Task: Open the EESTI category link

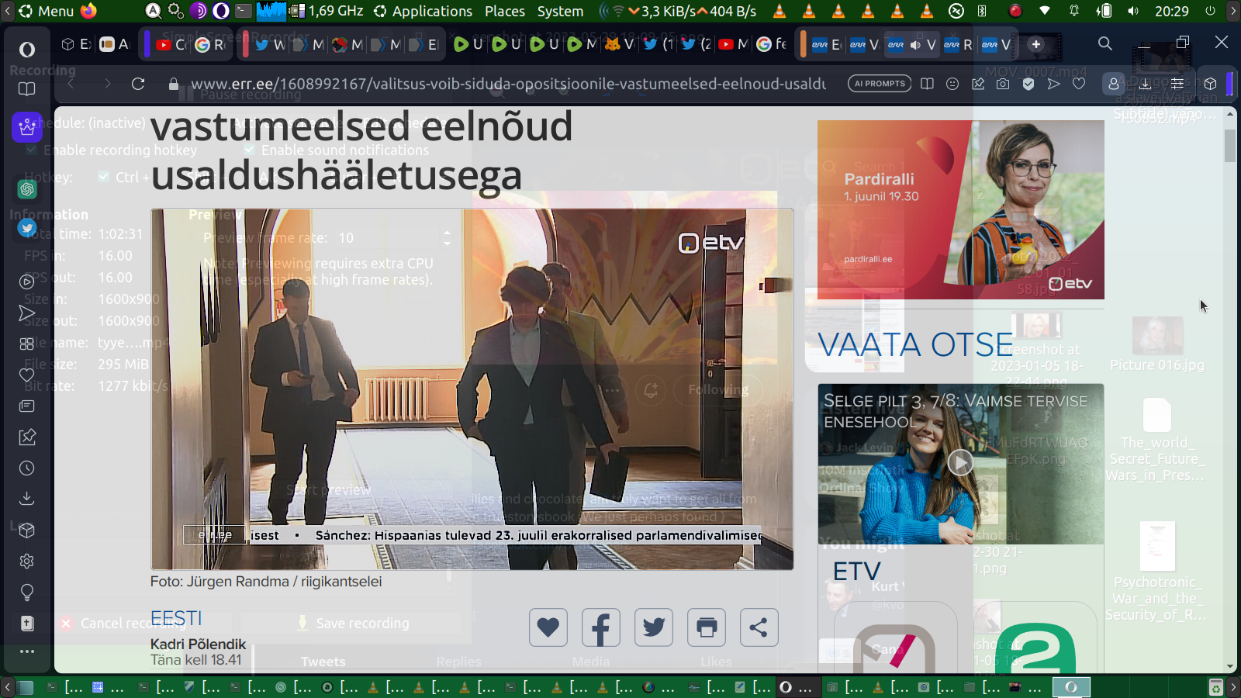Action: (x=176, y=618)
